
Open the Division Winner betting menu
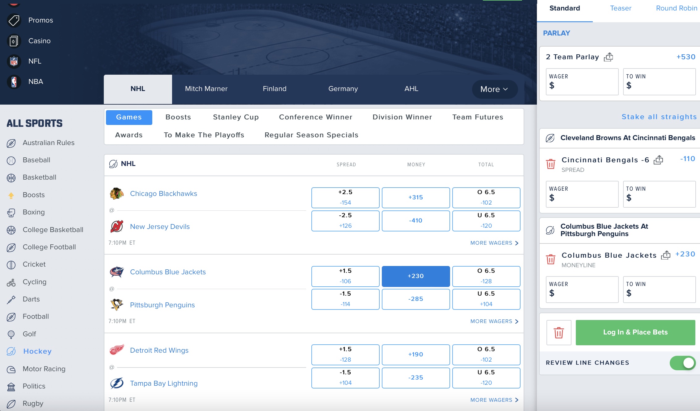tap(402, 117)
